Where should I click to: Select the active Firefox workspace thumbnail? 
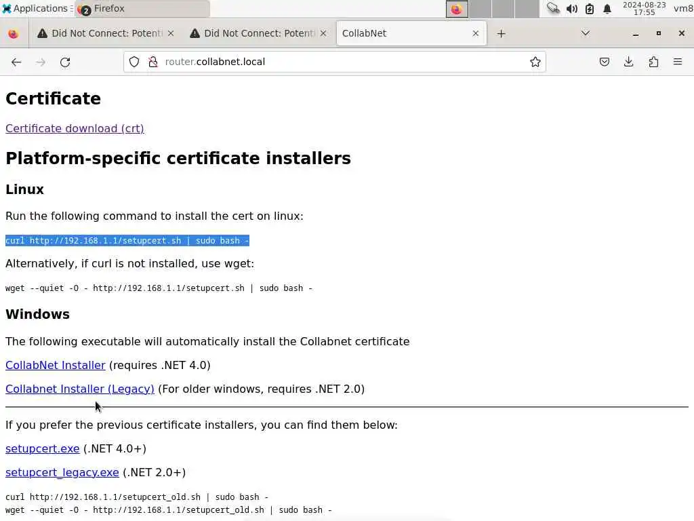457,9
